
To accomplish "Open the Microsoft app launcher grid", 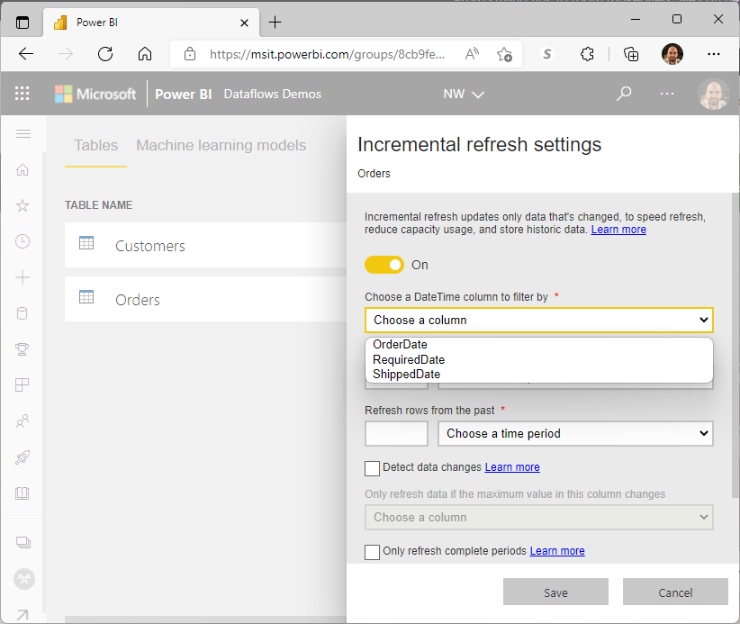I will point(23,94).
